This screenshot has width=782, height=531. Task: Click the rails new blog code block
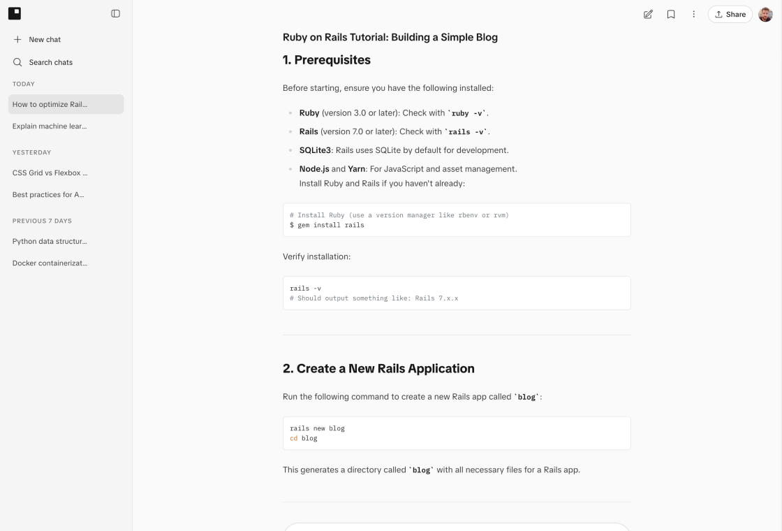click(457, 433)
